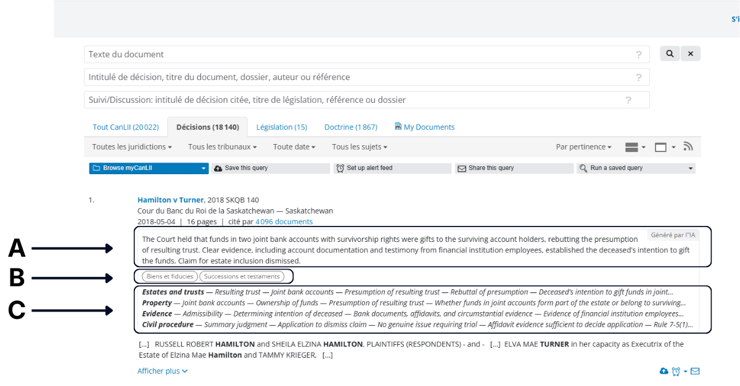The height and width of the screenshot is (386, 740).
Task: Open the Par pertinence sort dropdown
Action: pyautogui.click(x=583, y=147)
